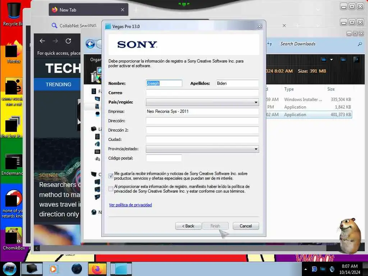Click the tray network monitor icon
The image size is (368, 276).
pos(323,269)
